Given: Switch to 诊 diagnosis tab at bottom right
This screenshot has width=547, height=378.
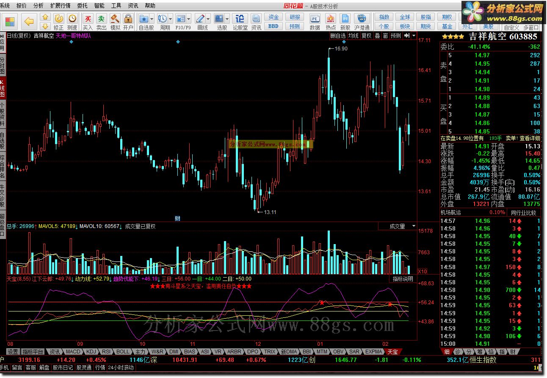Looking at the screenshot, I should [458, 352].
